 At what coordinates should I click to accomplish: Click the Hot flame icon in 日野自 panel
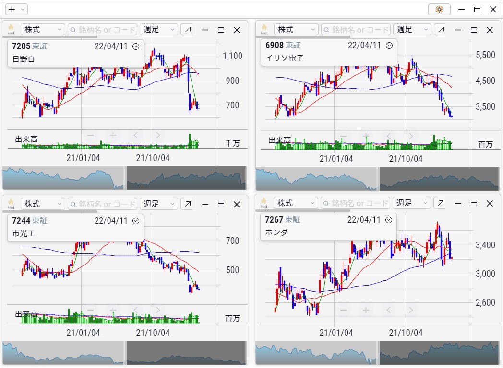pos(11,29)
